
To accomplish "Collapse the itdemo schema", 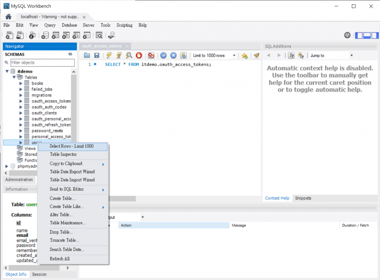I will click(7, 71).
